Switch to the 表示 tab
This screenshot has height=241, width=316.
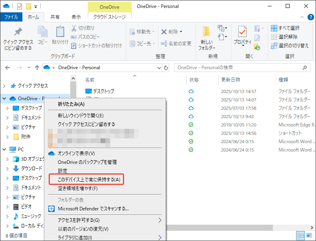click(x=76, y=17)
